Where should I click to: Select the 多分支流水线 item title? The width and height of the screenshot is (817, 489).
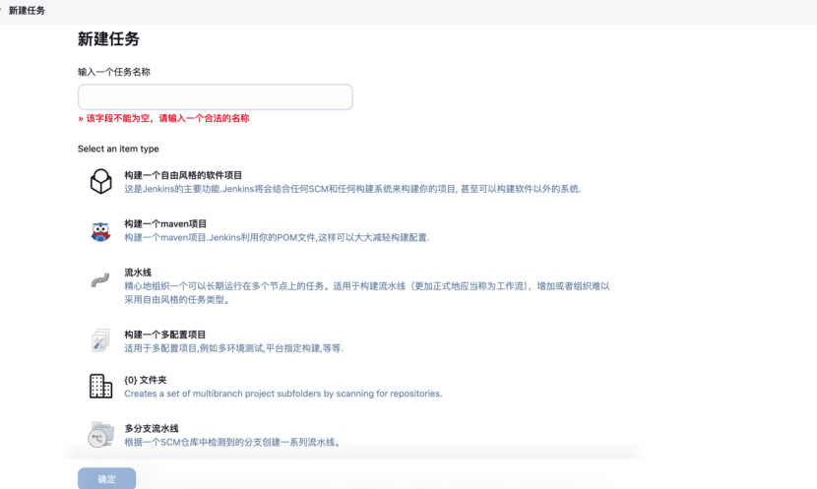coord(152,428)
